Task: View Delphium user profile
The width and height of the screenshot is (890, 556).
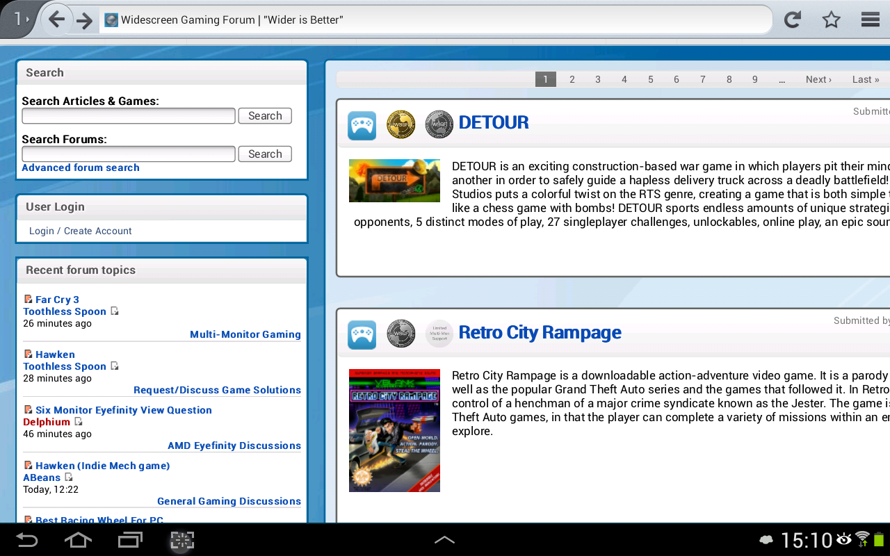Action: (x=47, y=422)
